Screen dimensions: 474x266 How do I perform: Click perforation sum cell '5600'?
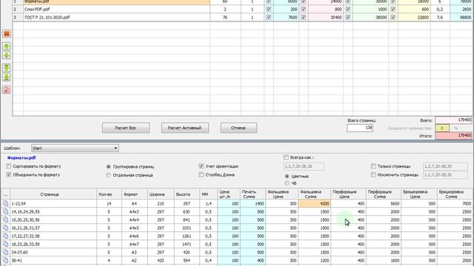pyautogui.click(x=384, y=204)
